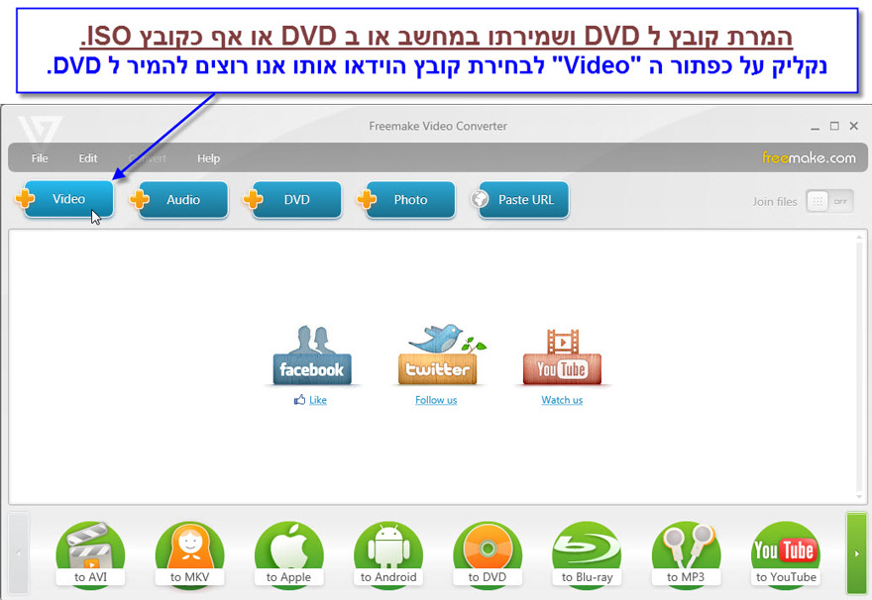Click the Like link under Facebook
This screenshot has height=600, width=872.
[x=318, y=400]
